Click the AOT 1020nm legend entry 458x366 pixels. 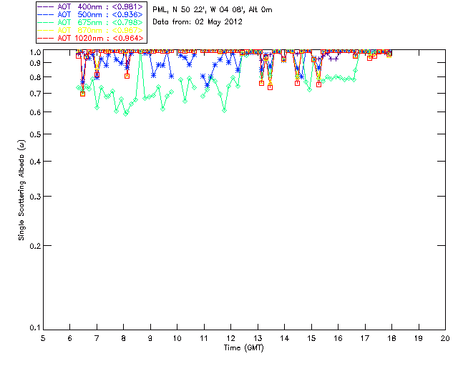pos(99,38)
